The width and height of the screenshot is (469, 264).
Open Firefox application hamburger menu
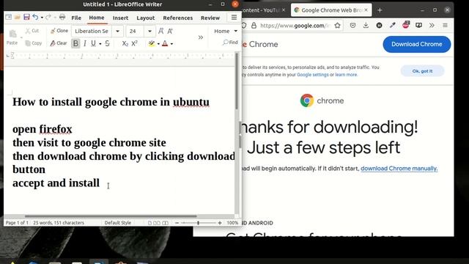[x=445, y=26]
